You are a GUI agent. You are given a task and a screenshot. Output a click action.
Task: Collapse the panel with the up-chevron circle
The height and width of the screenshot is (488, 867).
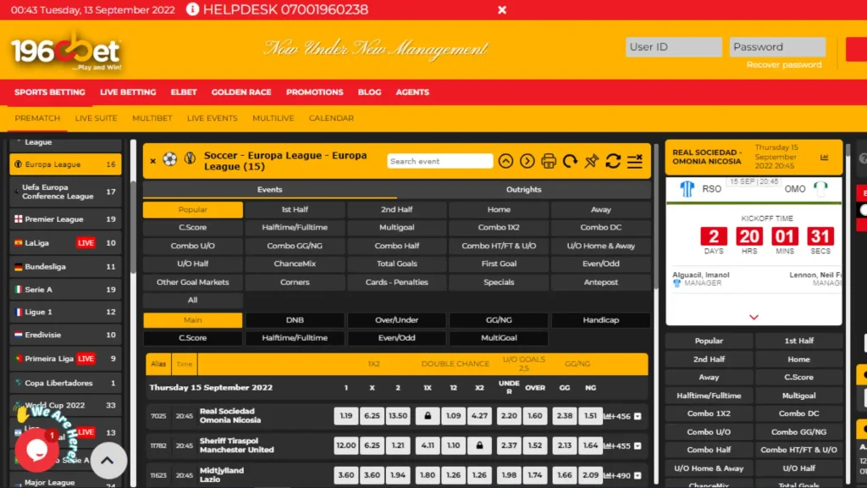505,161
